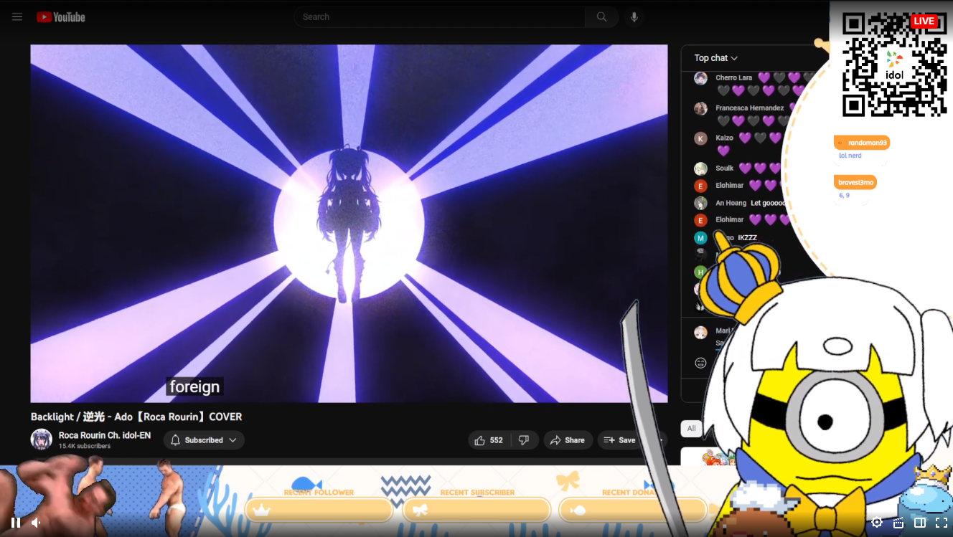The height and width of the screenshot is (537, 953).
Task: Pause the stream using the pause icon
Action: click(x=16, y=523)
